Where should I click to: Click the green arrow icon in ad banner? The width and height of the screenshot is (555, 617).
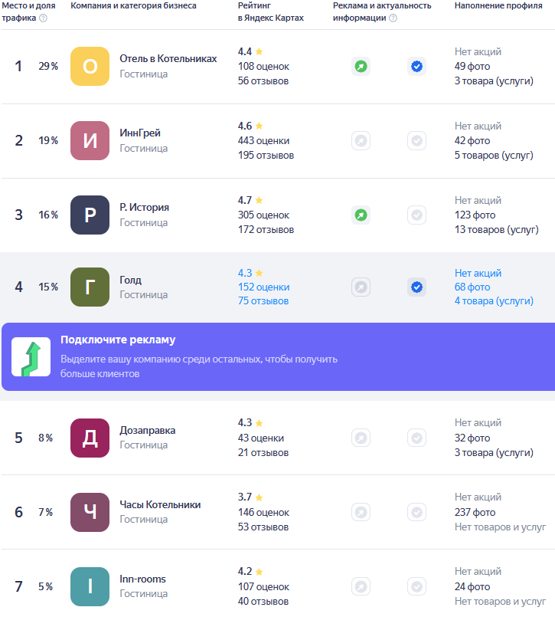point(31,357)
